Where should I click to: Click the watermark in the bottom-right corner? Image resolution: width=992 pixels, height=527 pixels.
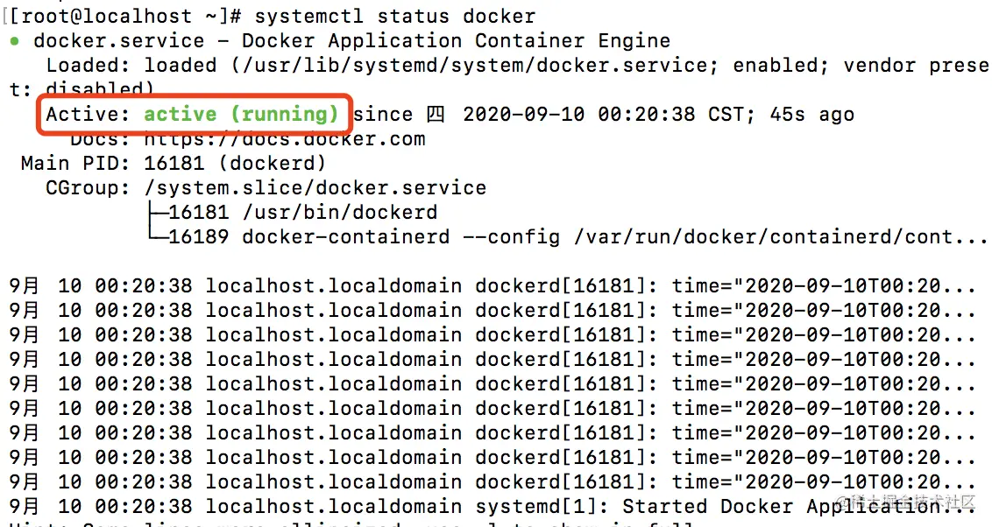tap(906, 502)
